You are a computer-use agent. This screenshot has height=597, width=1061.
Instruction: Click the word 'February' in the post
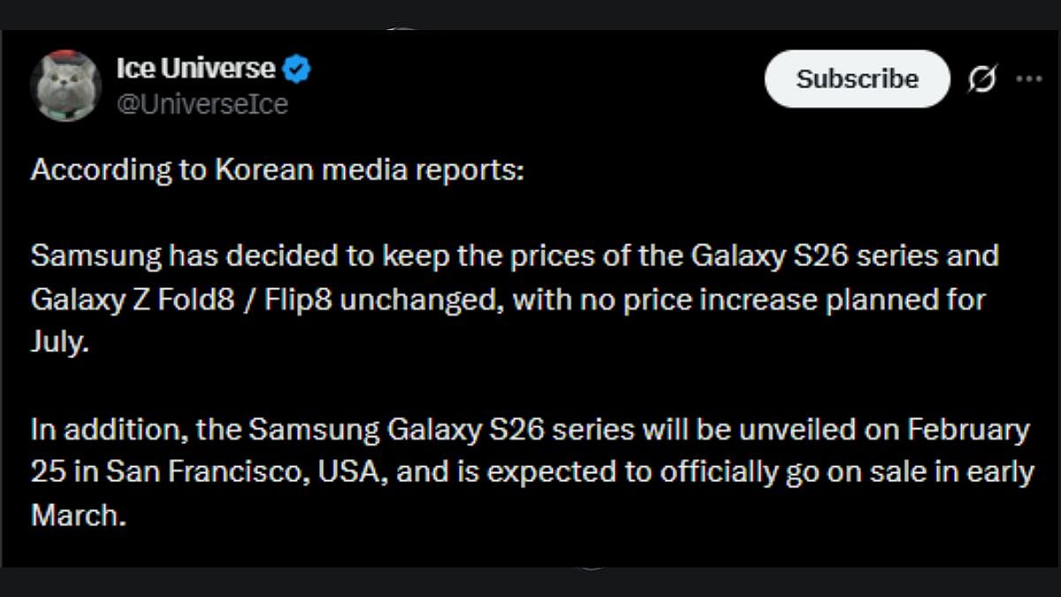tap(967, 430)
